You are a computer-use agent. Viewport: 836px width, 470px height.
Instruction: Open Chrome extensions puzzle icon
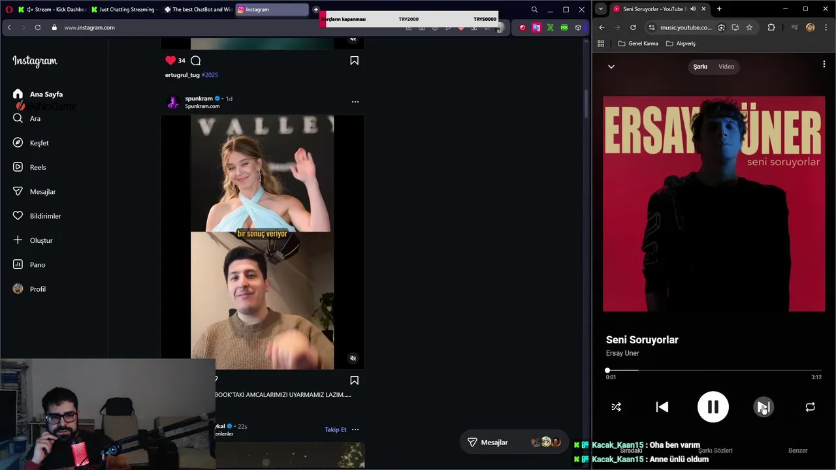pyautogui.click(x=771, y=27)
